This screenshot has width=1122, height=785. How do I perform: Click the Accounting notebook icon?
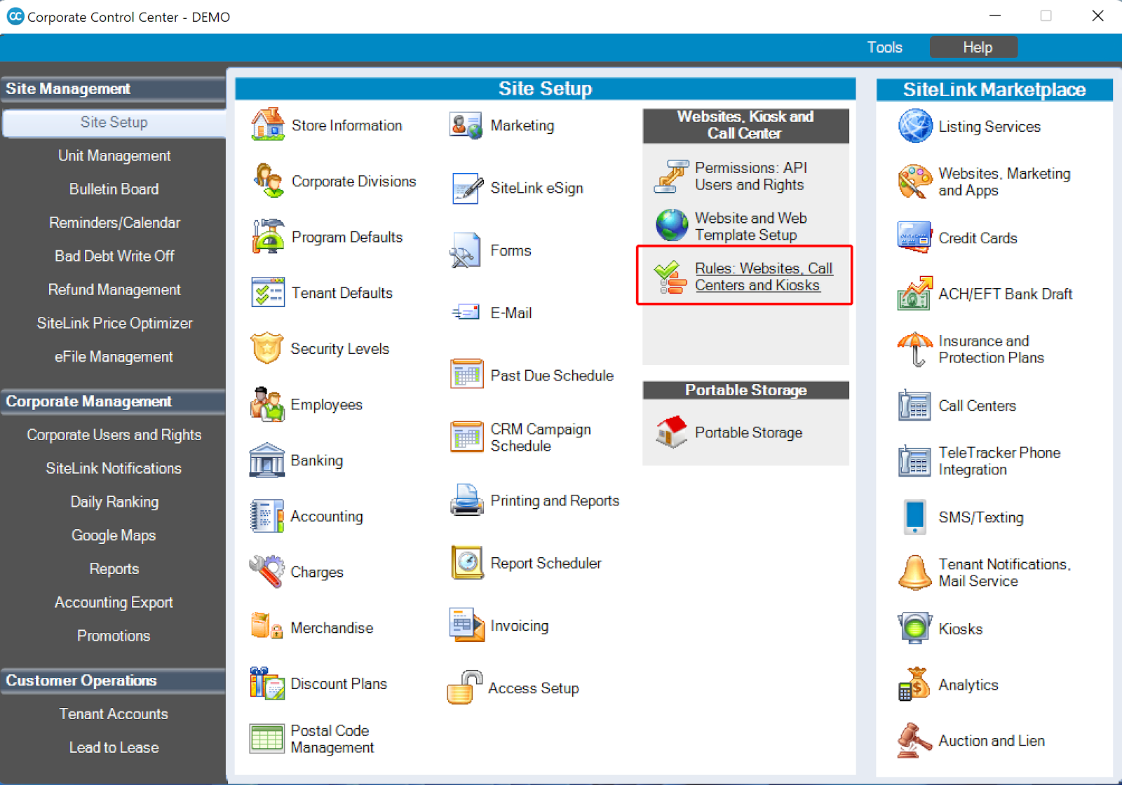click(x=266, y=516)
